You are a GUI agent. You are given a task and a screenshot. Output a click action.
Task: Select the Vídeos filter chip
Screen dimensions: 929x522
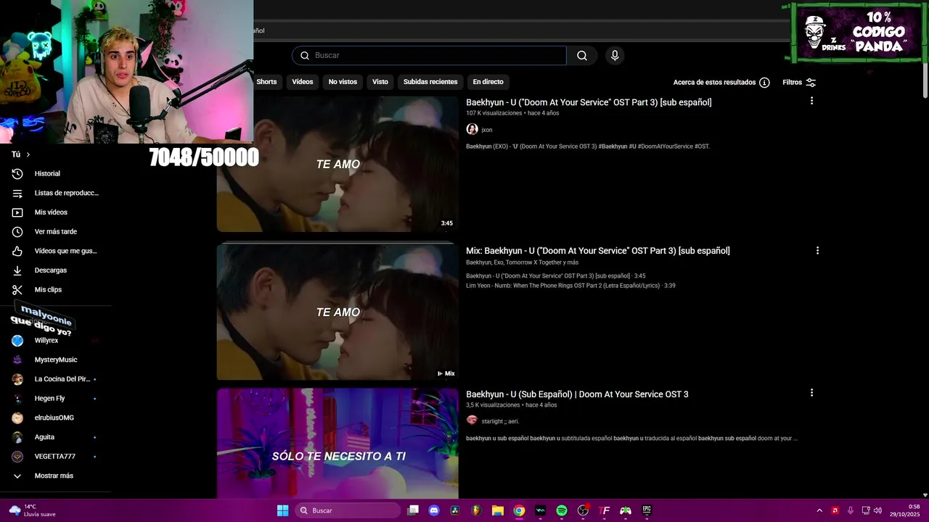[x=303, y=82]
